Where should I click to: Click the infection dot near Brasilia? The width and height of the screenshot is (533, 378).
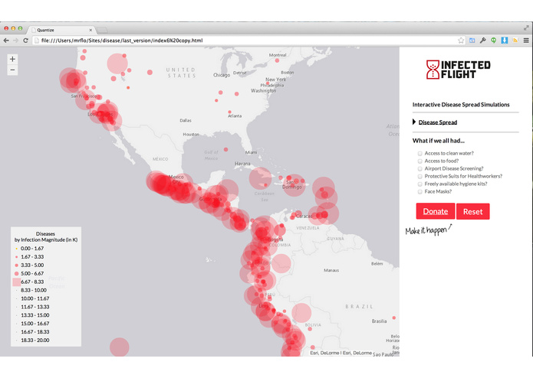pyautogui.click(x=394, y=318)
